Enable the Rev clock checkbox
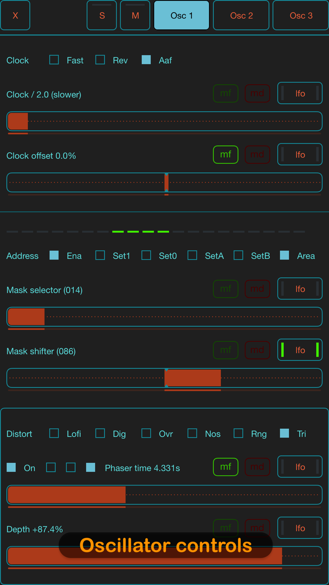The height and width of the screenshot is (585, 329). pos(100,60)
